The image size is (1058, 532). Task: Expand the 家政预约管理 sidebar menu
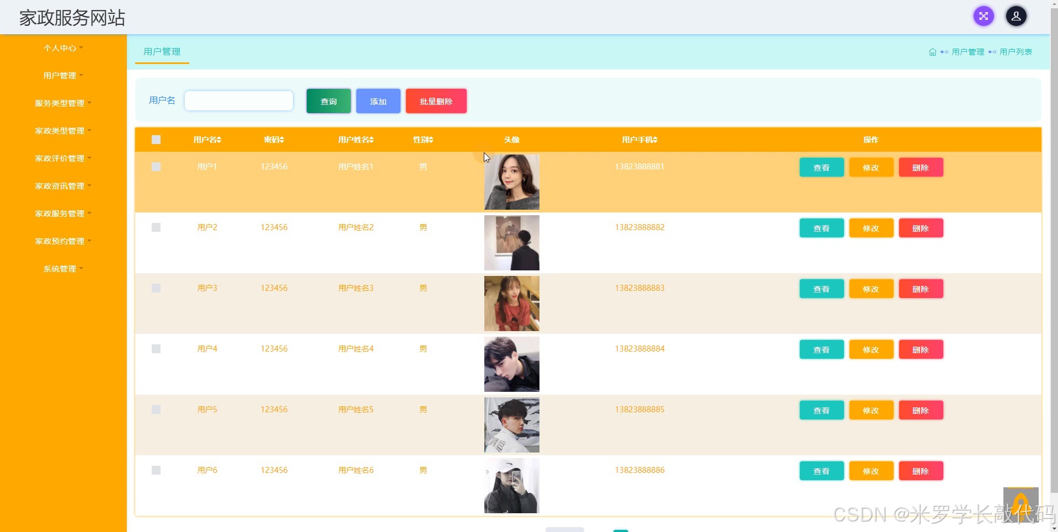click(x=63, y=241)
